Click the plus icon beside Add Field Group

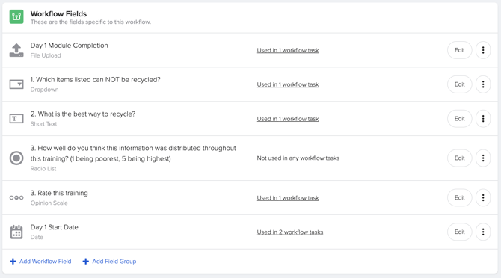[86, 262]
